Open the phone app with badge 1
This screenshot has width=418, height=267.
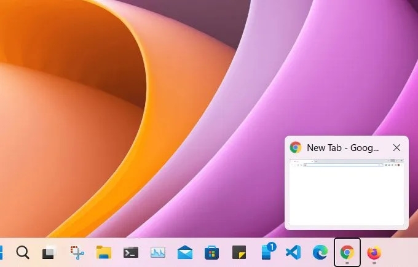(268, 251)
